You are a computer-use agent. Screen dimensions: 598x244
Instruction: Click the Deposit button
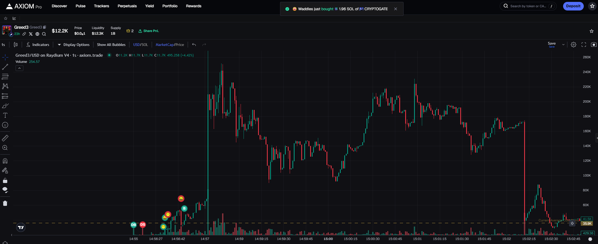point(573,6)
